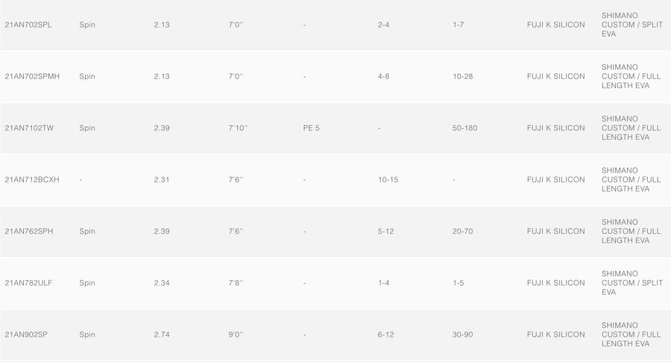Click the 1-4 line rating value

(x=383, y=283)
